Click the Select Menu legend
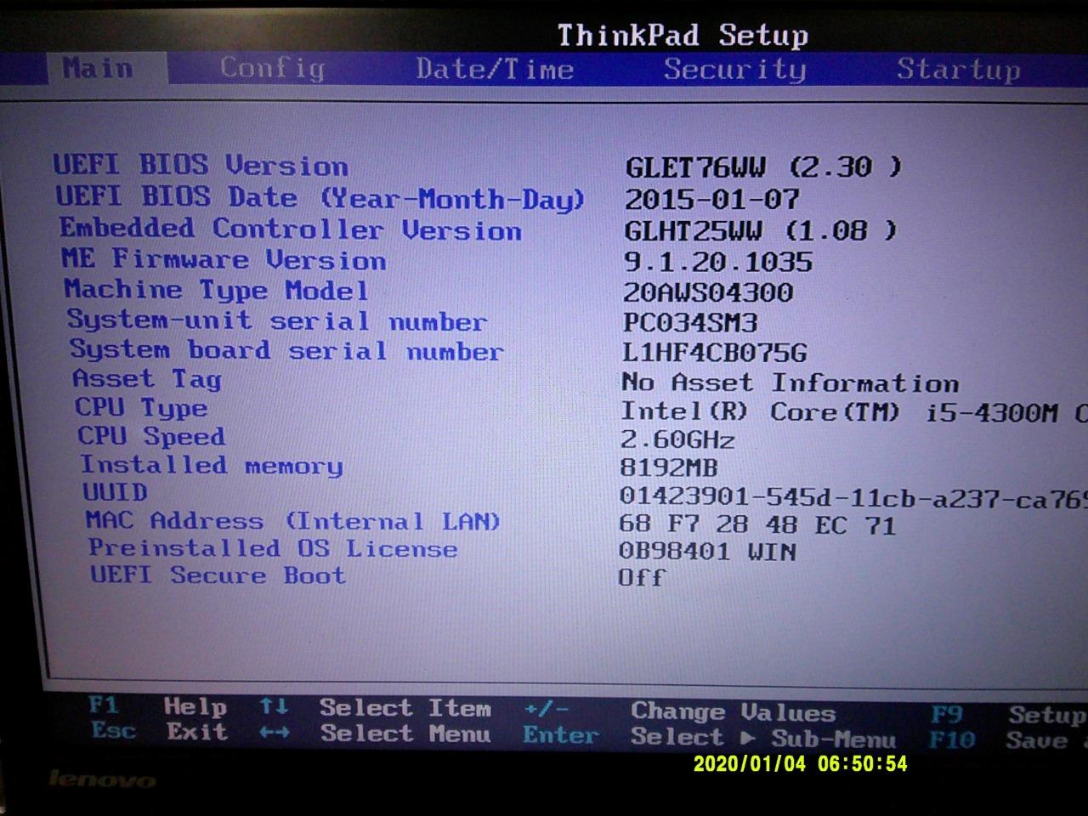Image resolution: width=1088 pixels, height=816 pixels. pyautogui.click(x=405, y=734)
